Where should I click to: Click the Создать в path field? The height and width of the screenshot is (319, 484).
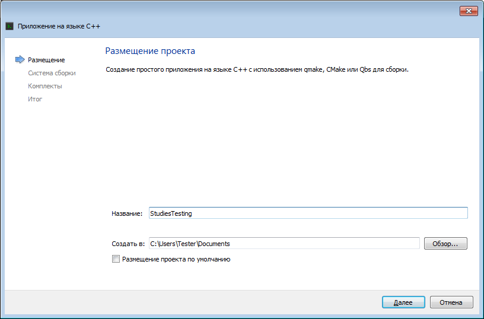284,244
